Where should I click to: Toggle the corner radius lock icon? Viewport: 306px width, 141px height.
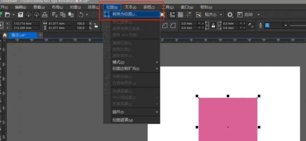tap(213, 26)
